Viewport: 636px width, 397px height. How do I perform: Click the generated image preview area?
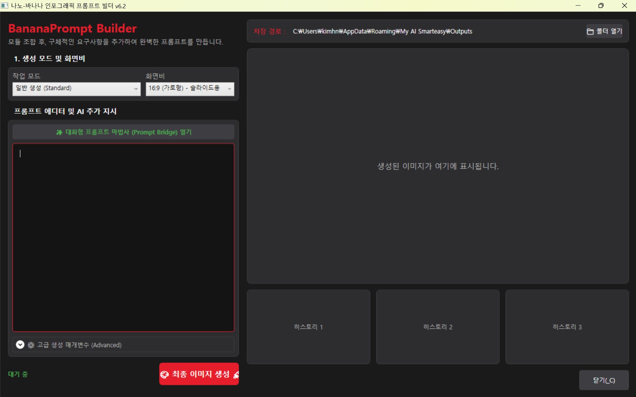click(438, 166)
